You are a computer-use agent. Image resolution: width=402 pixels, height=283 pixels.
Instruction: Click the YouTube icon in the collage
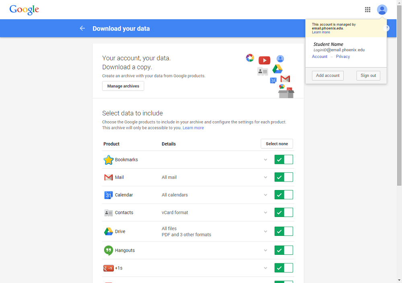(x=264, y=60)
